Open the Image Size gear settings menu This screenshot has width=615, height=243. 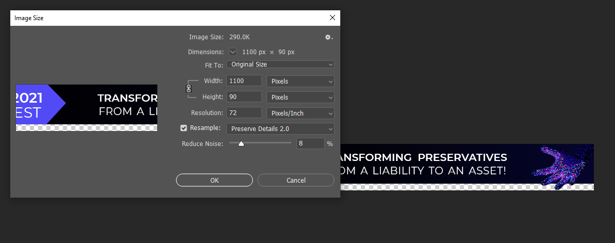coord(329,37)
